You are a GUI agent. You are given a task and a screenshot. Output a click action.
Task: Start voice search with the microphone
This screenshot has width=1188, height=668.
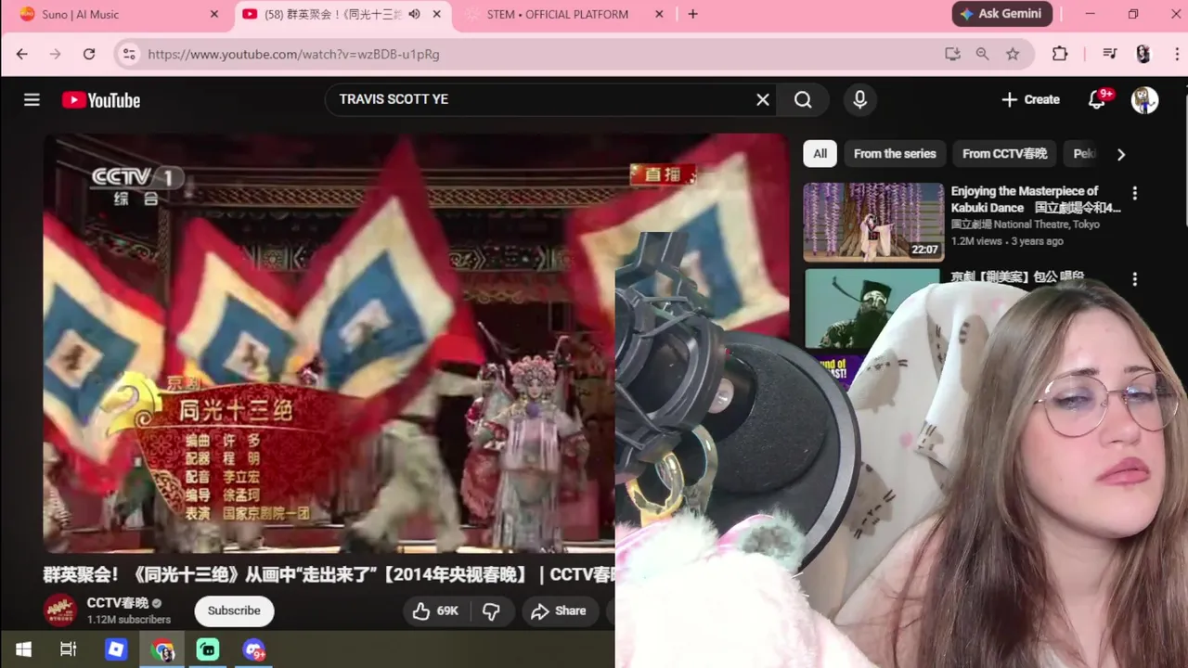click(x=859, y=99)
